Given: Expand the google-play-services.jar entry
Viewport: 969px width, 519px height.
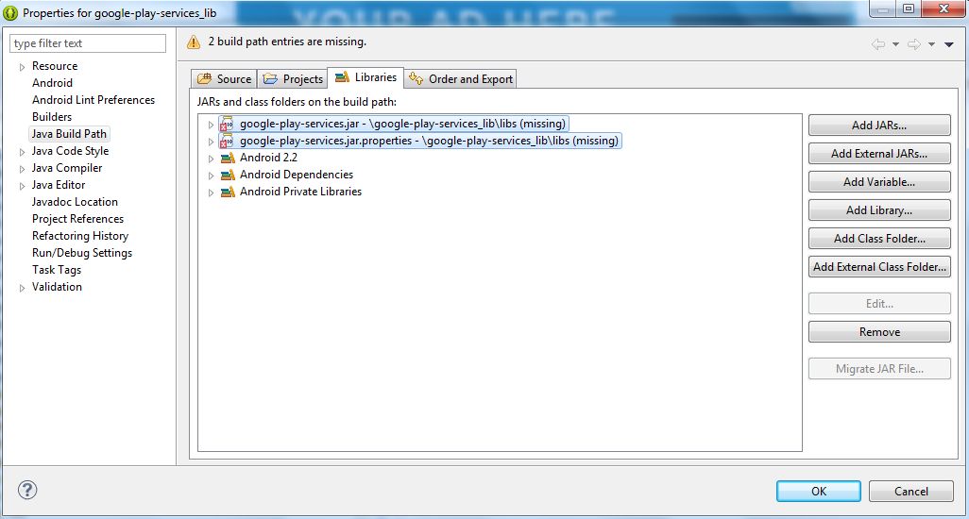Looking at the screenshot, I should point(211,125).
